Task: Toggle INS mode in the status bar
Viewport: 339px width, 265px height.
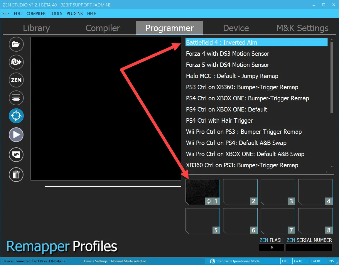Action: pyautogui.click(x=331, y=261)
